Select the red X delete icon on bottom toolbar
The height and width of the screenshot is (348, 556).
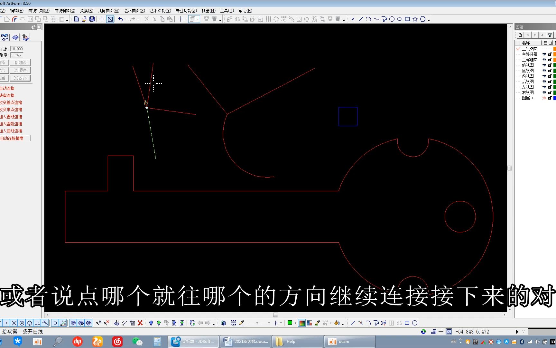pos(140,323)
